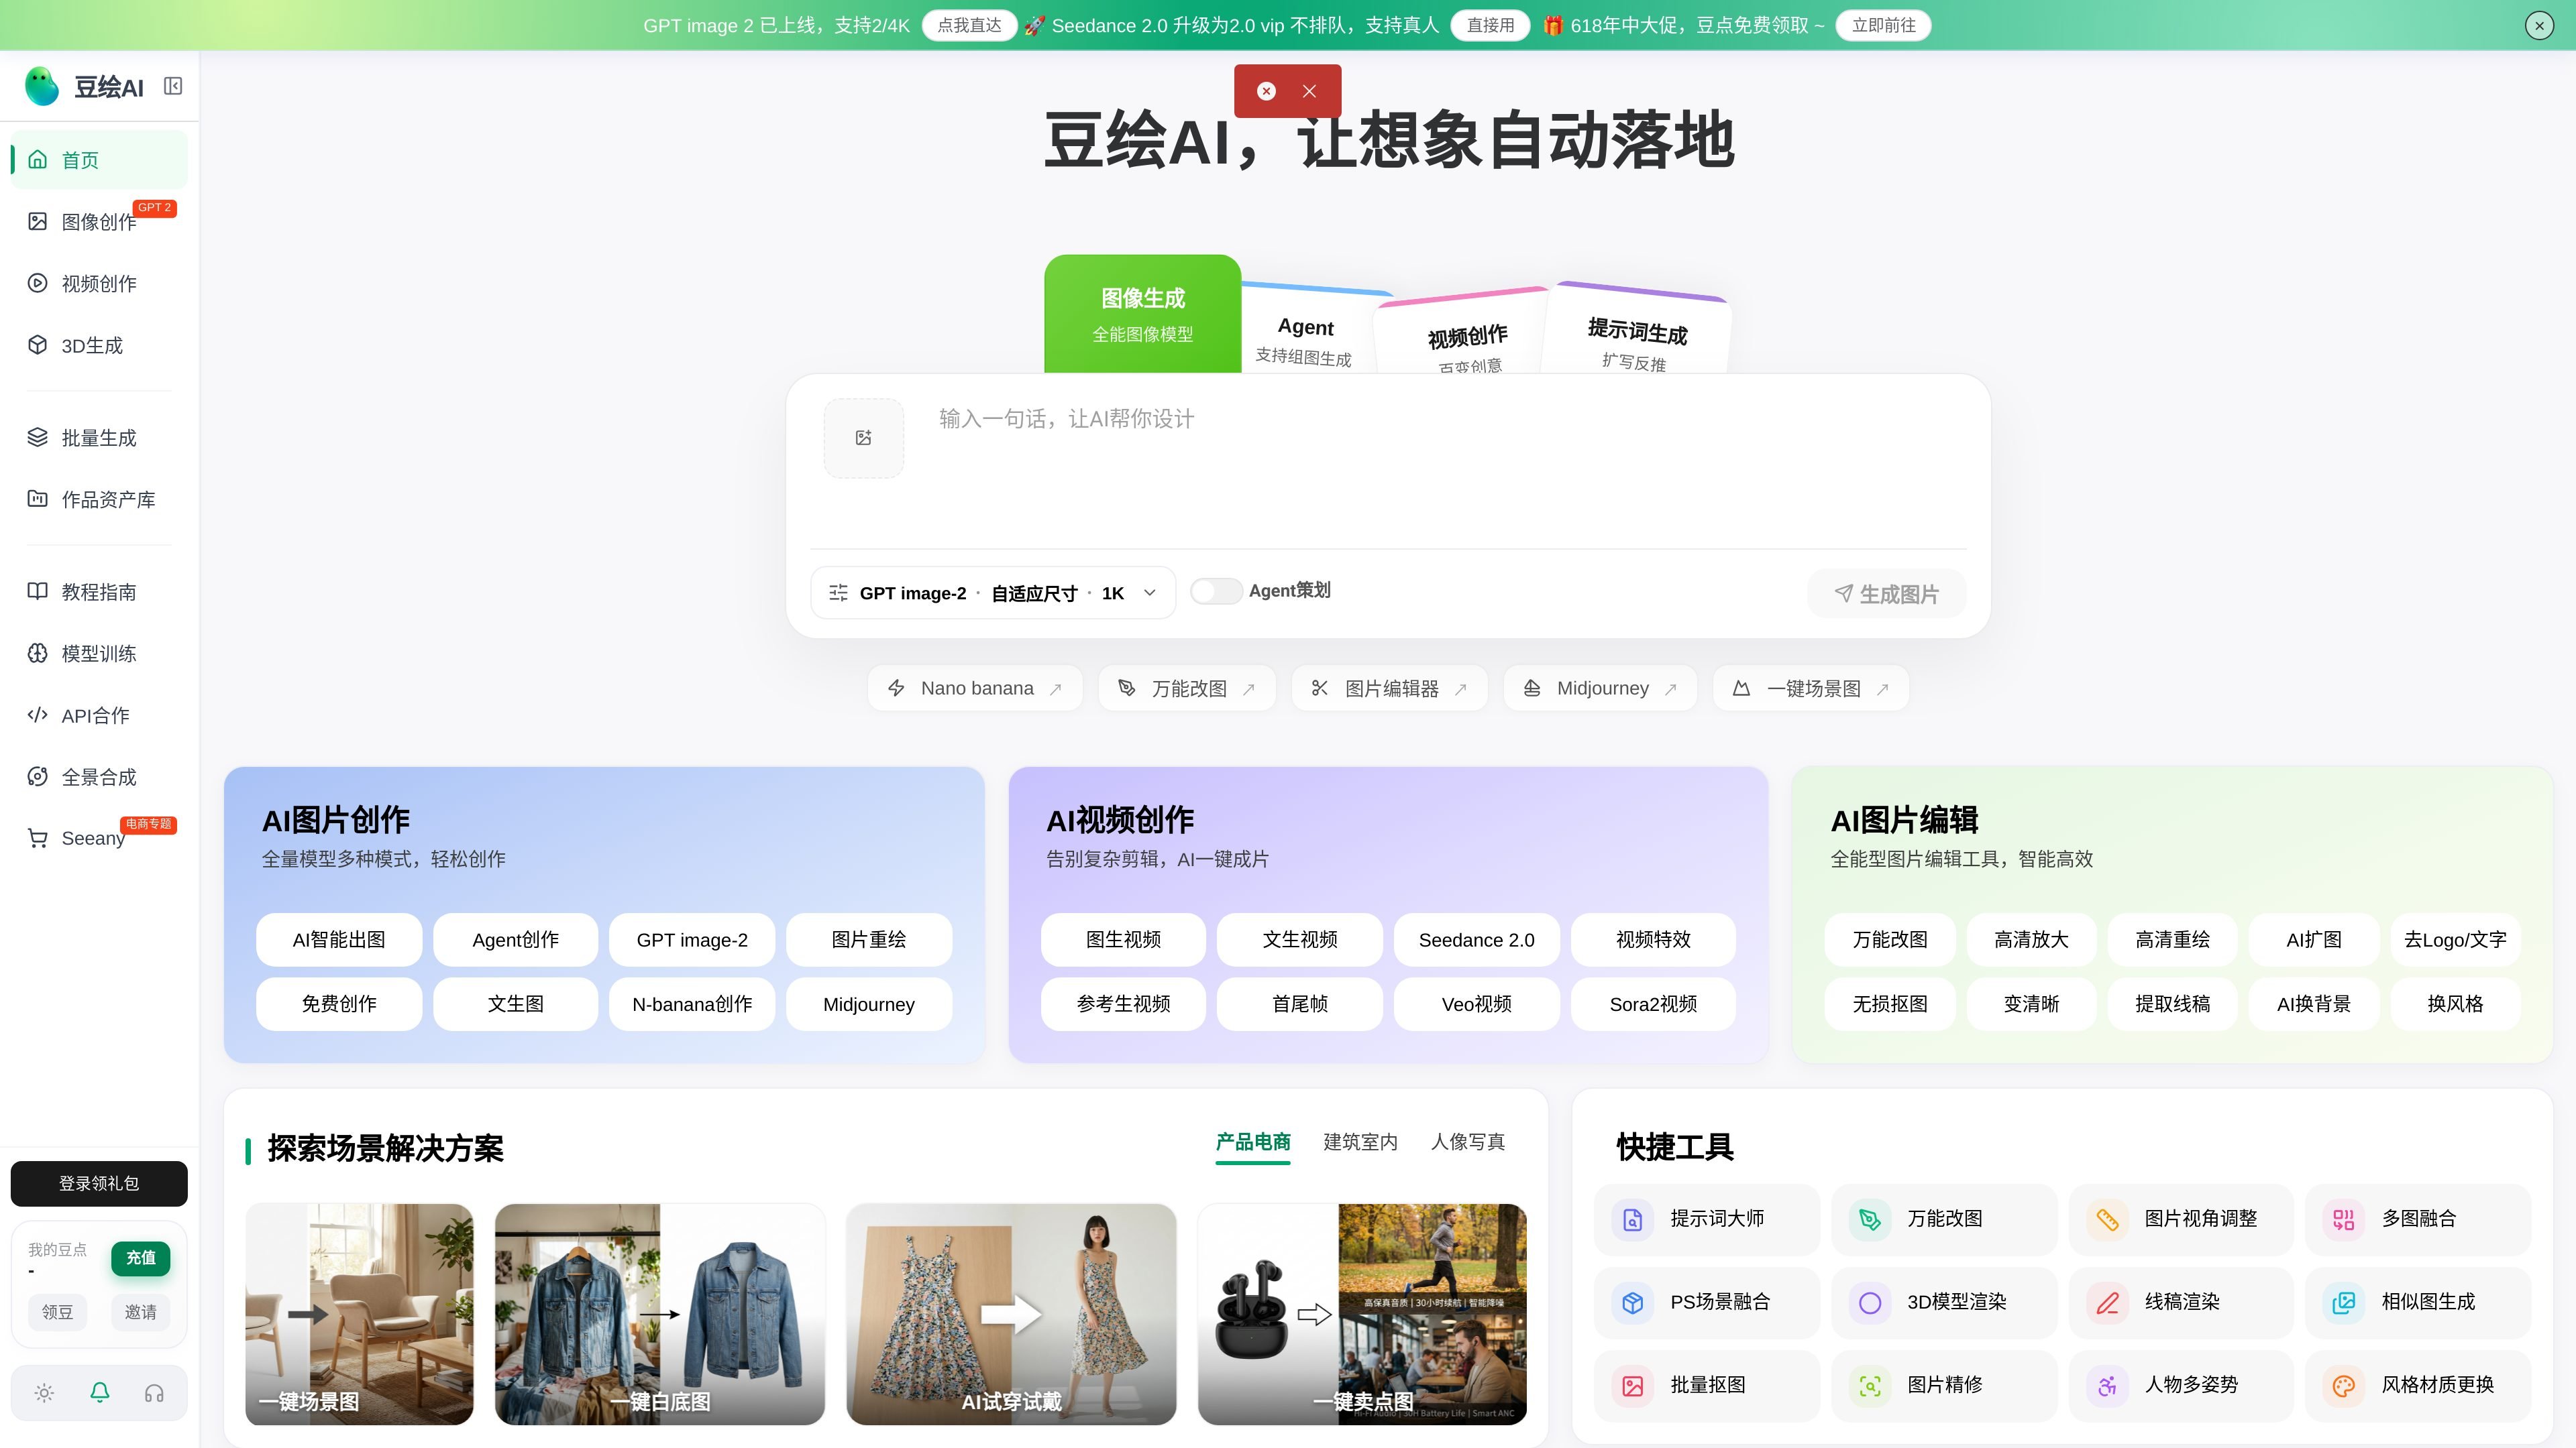Click 点我直达 in the banner
2576x1448 pixels.
pos(969,26)
